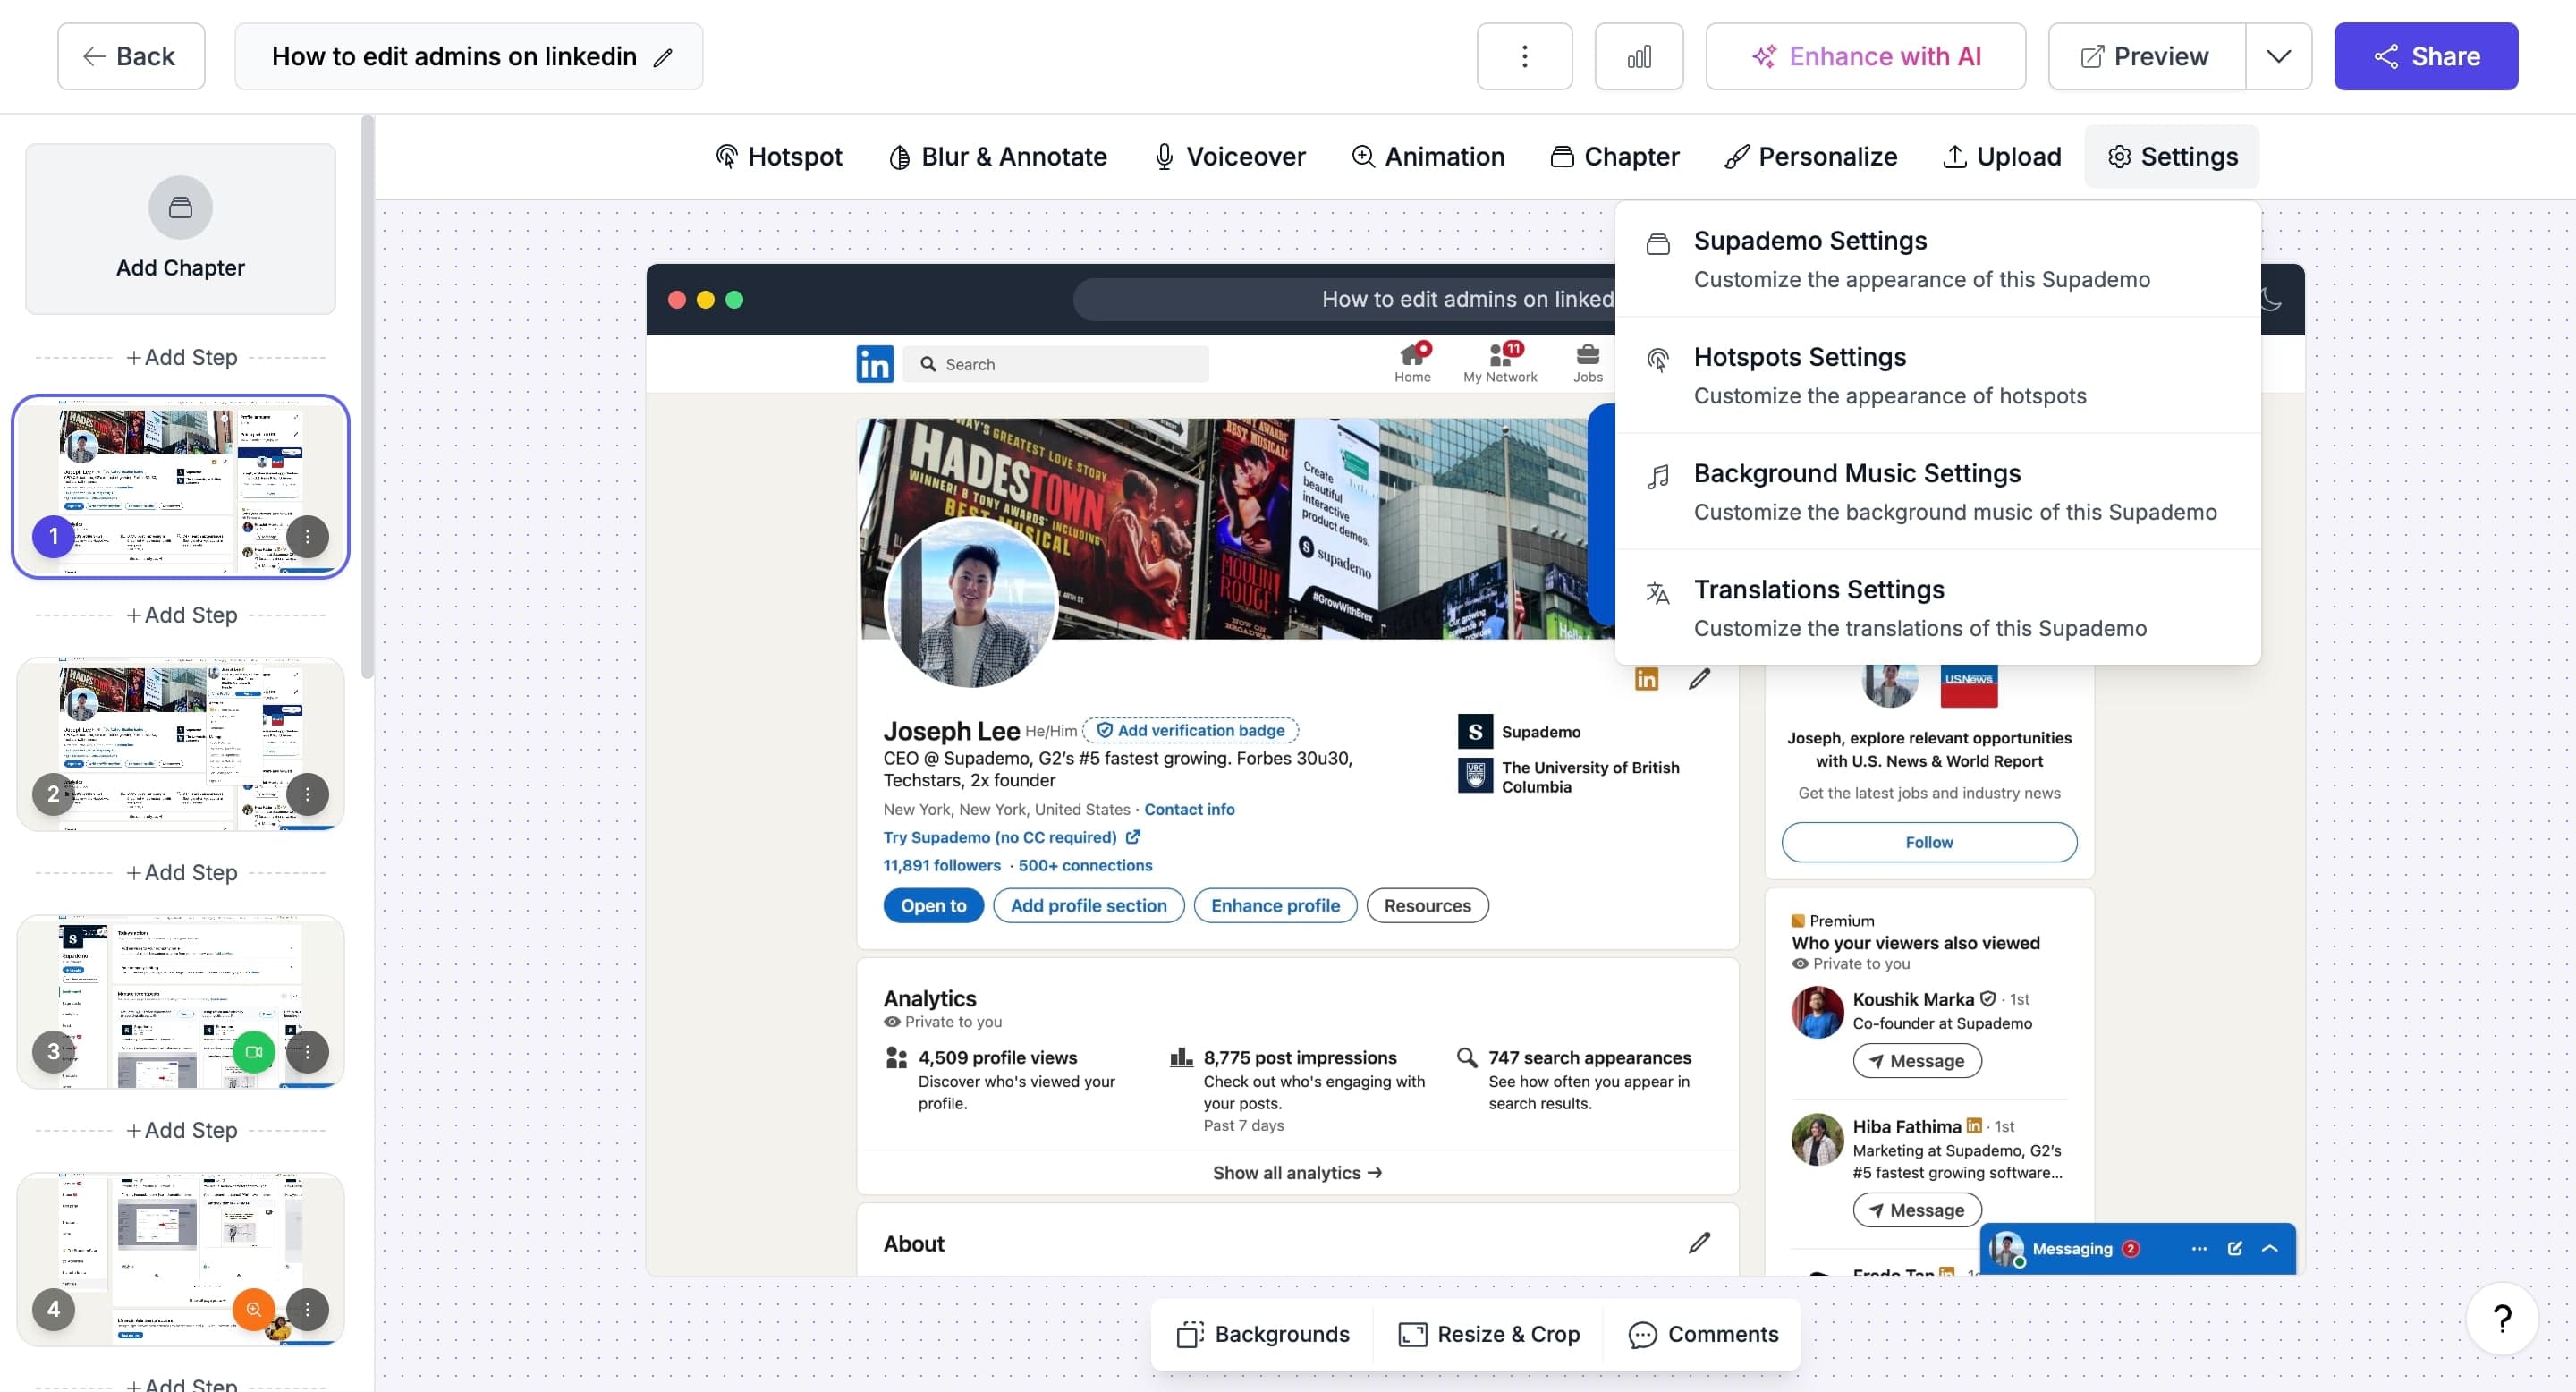Open step 2 three-dot options
Viewport: 2576px width, 1392px height.
point(307,794)
